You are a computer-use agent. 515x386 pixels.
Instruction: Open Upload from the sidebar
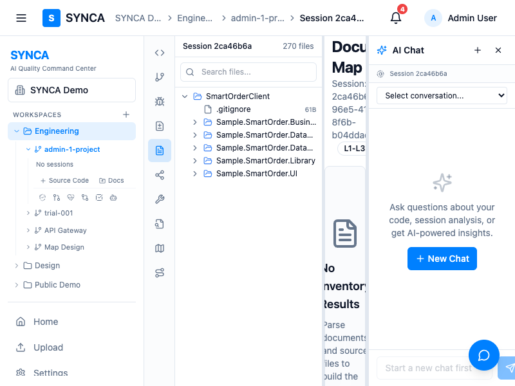tap(48, 347)
